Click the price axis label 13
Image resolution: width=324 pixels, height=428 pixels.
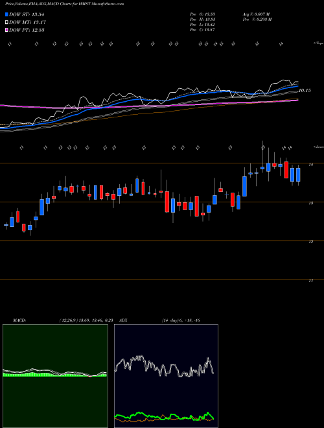pos(310,203)
